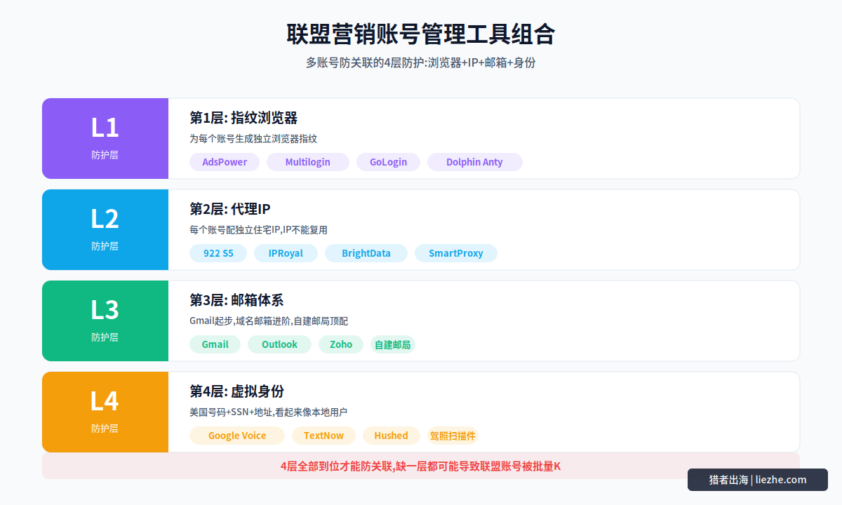This screenshot has height=505, width=842.
Task: Click the AdsPower tag
Action: coord(225,162)
